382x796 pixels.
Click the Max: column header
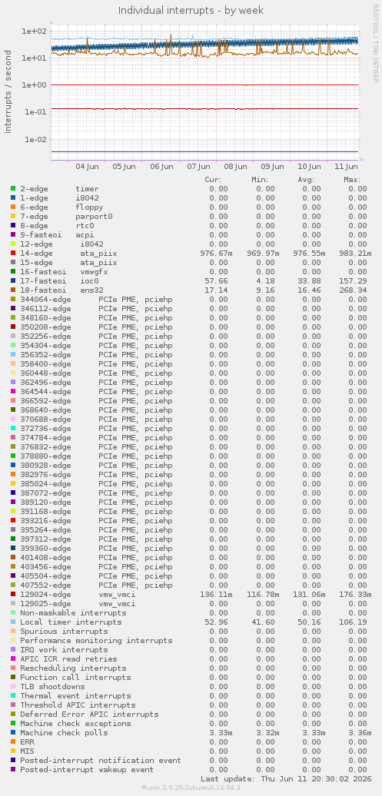(x=352, y=179)
